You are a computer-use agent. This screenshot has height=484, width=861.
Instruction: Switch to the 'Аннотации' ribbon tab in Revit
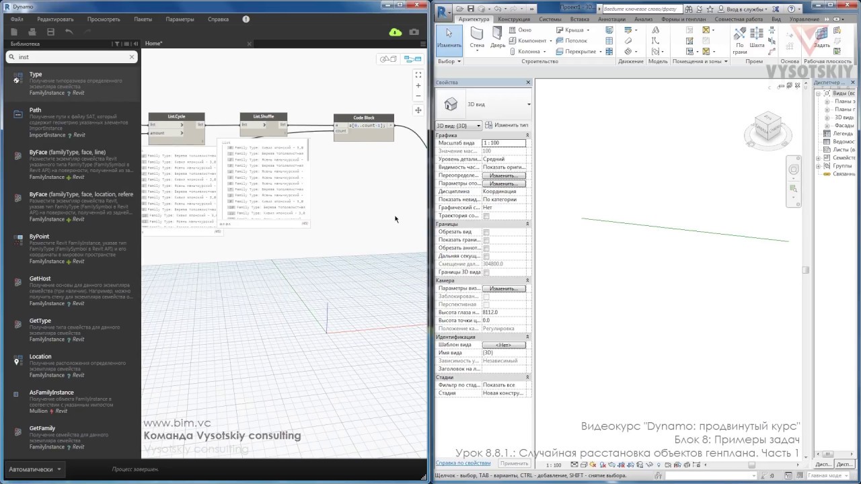(611, 19)
